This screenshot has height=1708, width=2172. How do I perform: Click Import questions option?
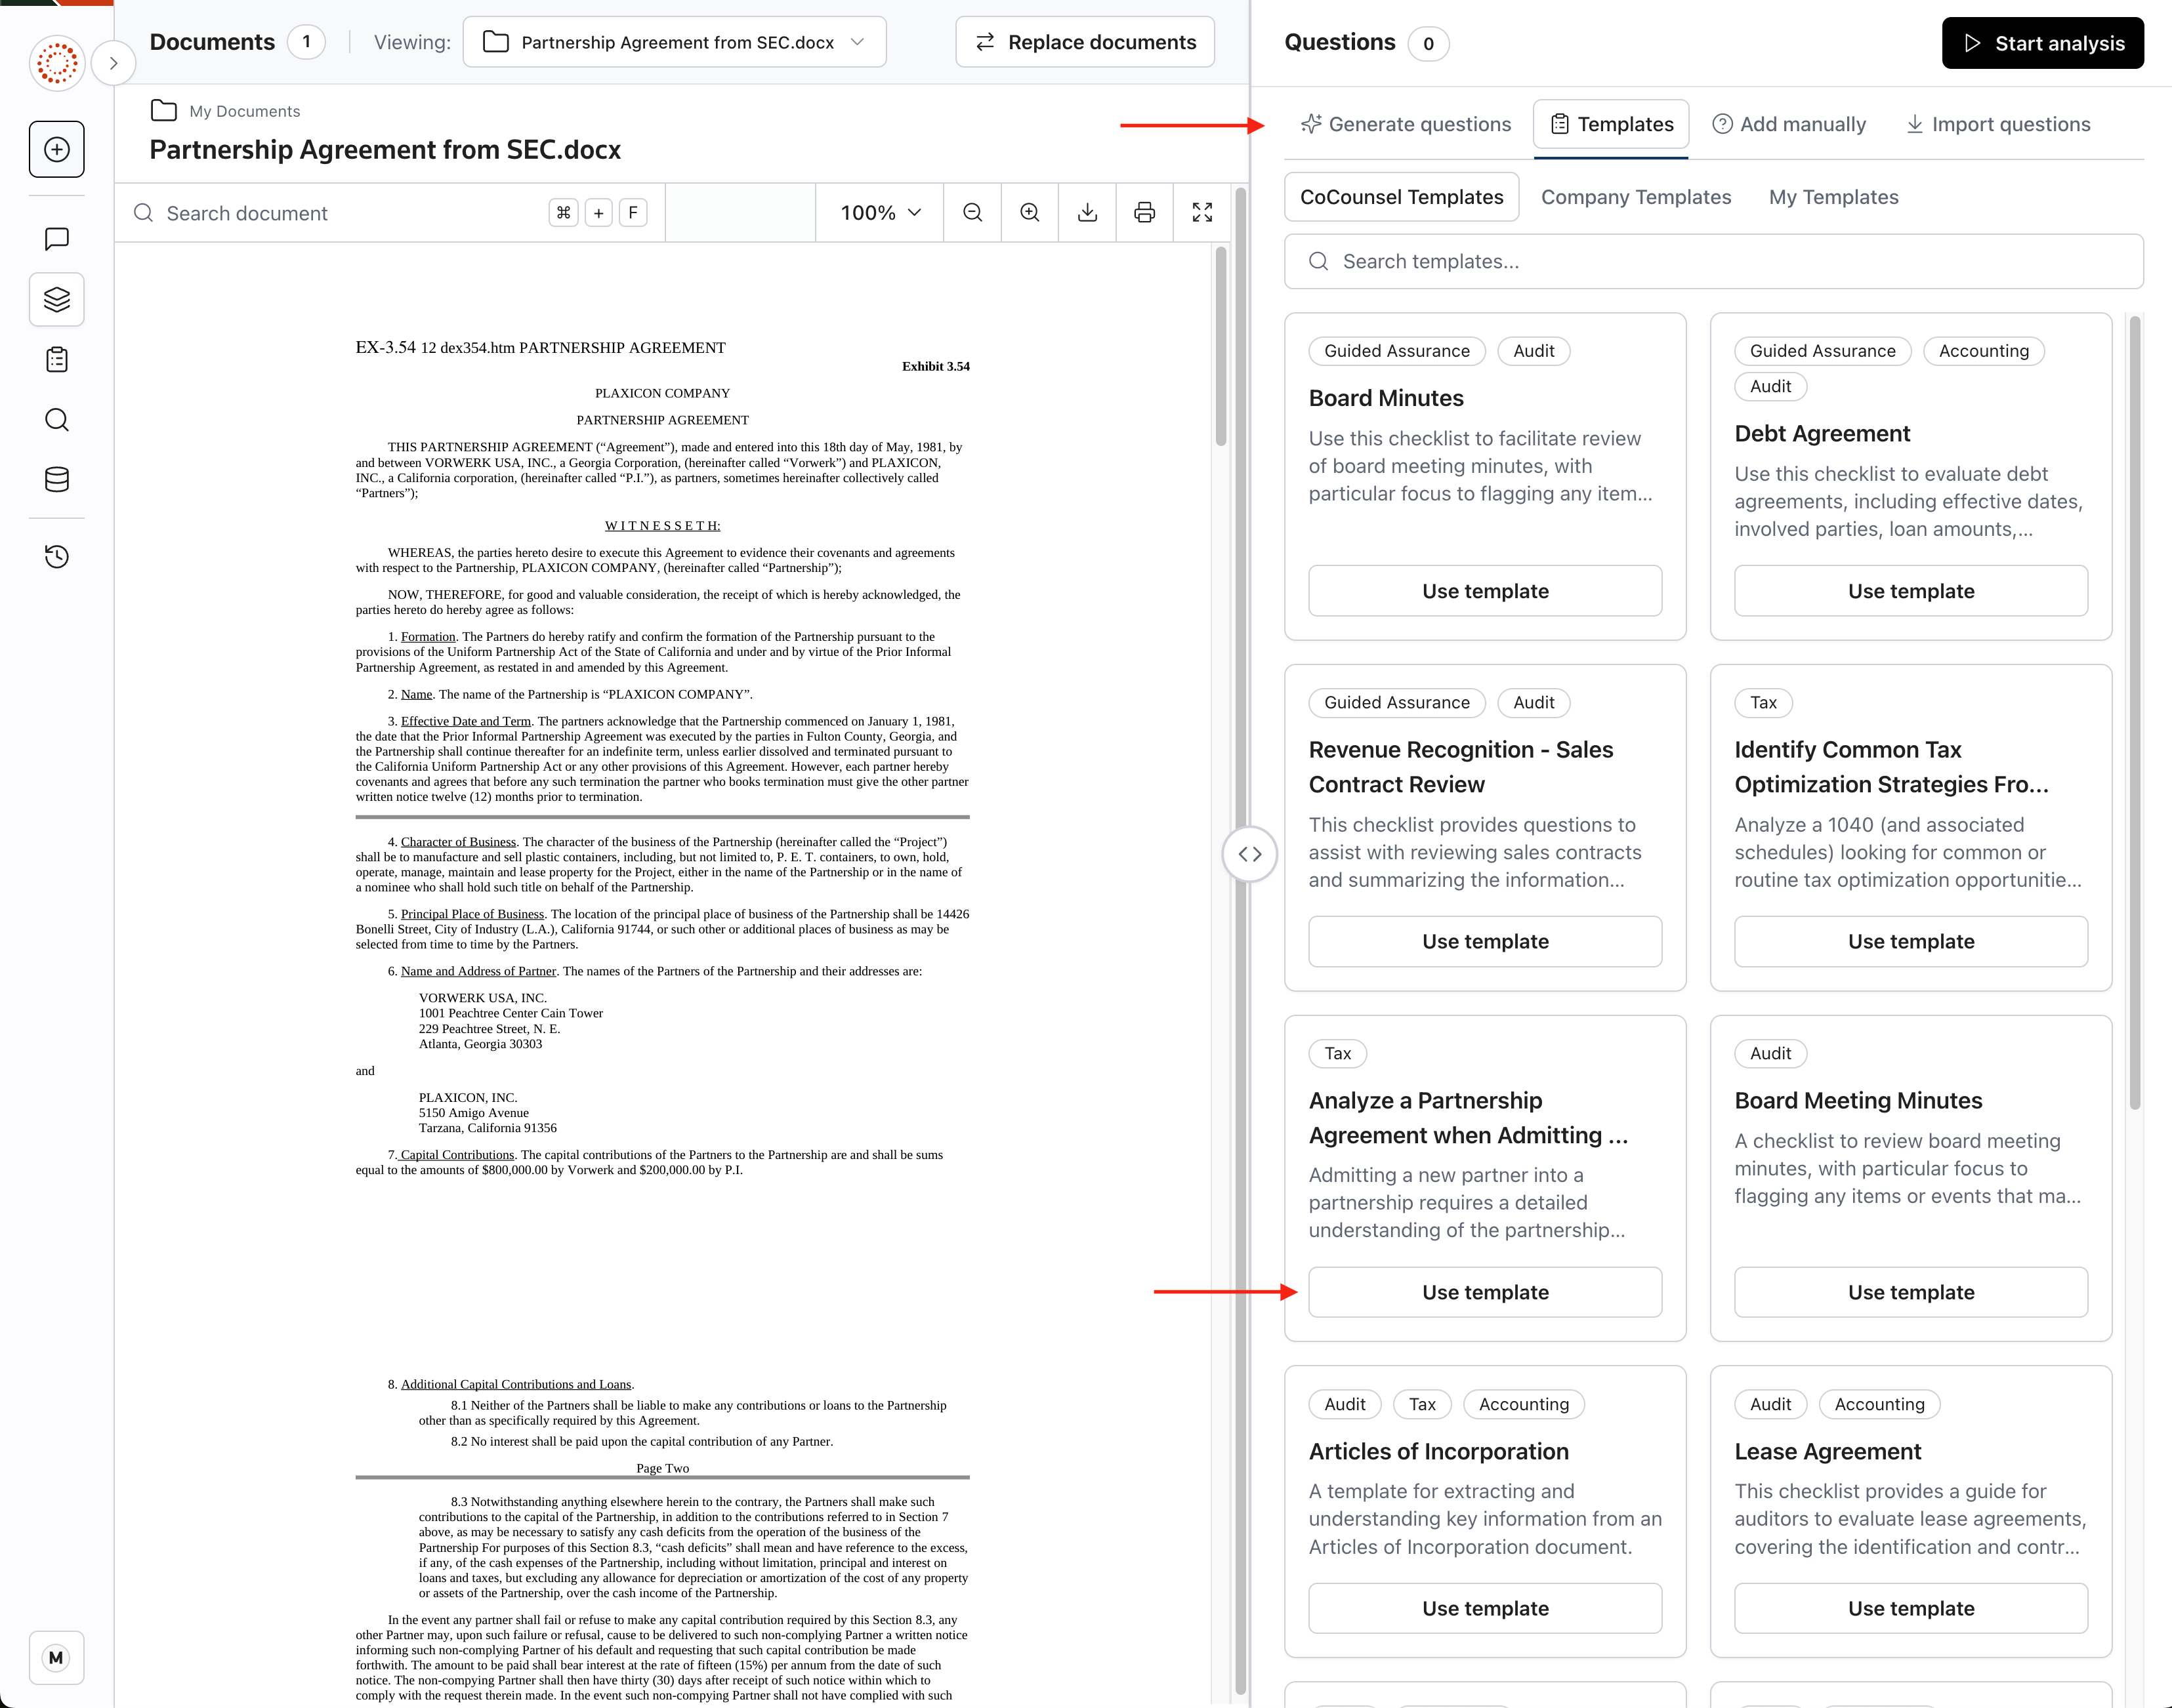click(x=1997, y=124)
